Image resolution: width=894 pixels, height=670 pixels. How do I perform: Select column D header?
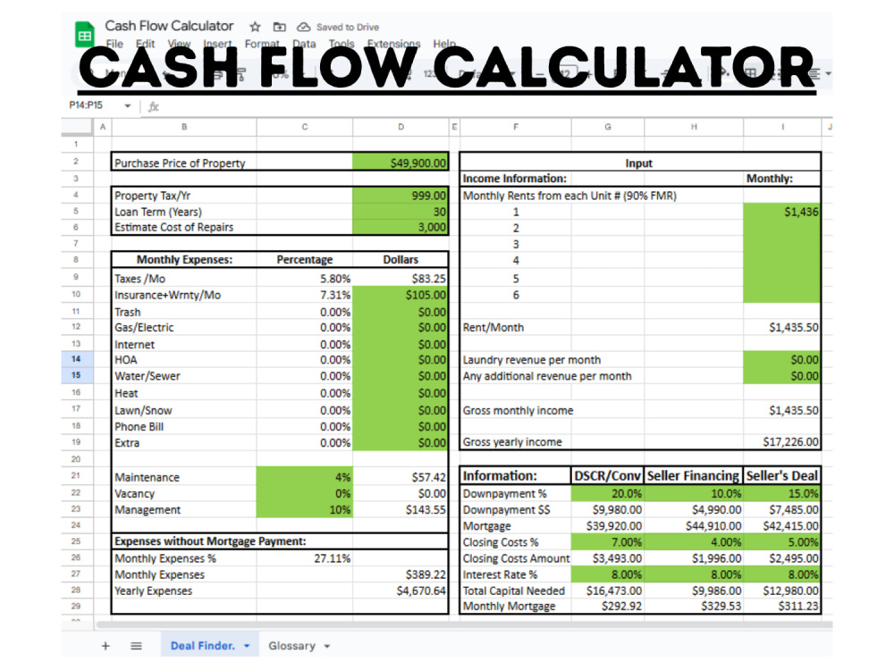[x=401, y=127]
